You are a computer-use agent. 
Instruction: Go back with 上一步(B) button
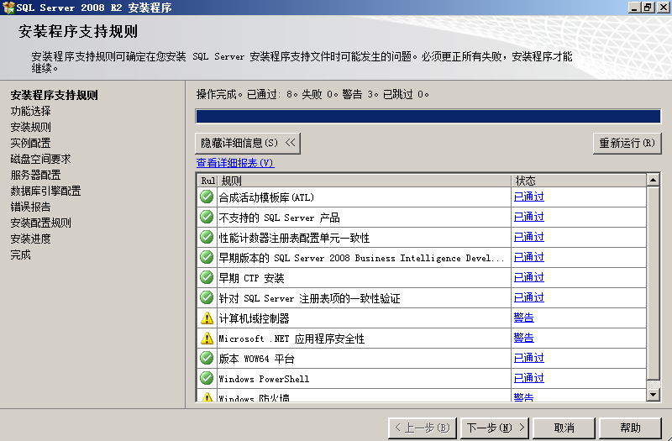[423, 428]
